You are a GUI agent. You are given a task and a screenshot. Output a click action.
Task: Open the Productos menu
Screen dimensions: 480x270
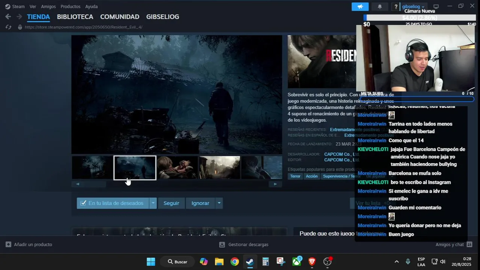(x=71, y=6)
